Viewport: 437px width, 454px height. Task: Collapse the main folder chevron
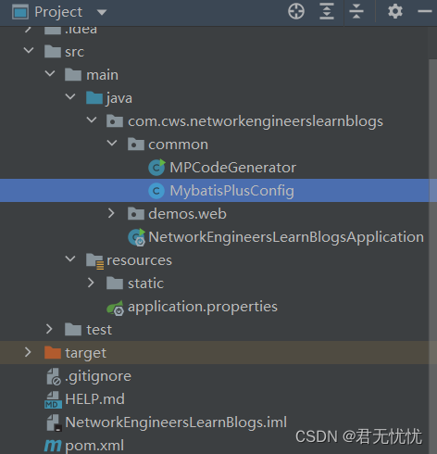(x=50, y=73)
